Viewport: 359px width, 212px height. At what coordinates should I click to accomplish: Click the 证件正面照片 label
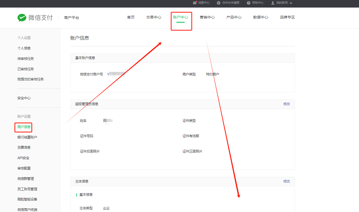[193, 151]
